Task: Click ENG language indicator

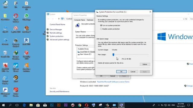Action: tap(173, 105)
